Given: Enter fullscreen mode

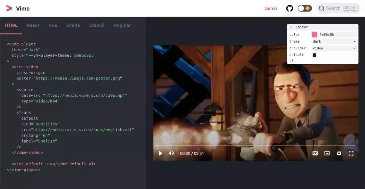Looking at the screenshot, I should point(351,153).
